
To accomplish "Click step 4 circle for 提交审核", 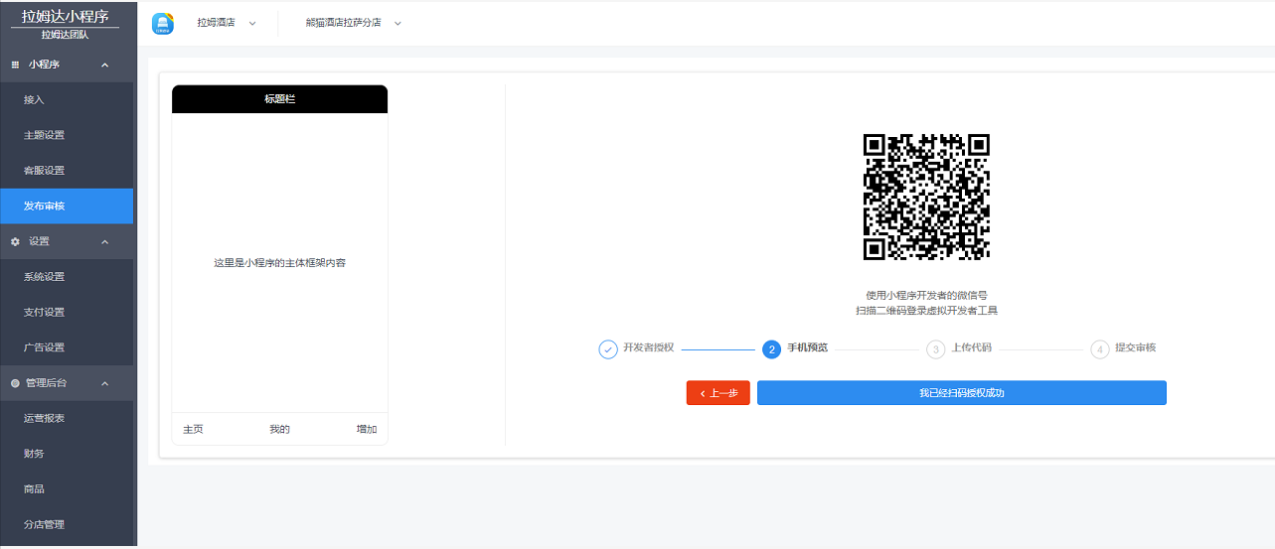I will [x=1100, y=349].
